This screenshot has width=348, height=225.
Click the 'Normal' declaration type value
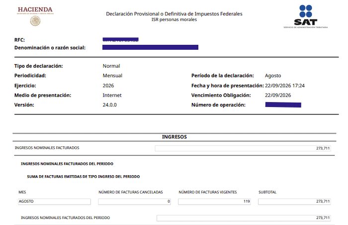tap(111, 66)
